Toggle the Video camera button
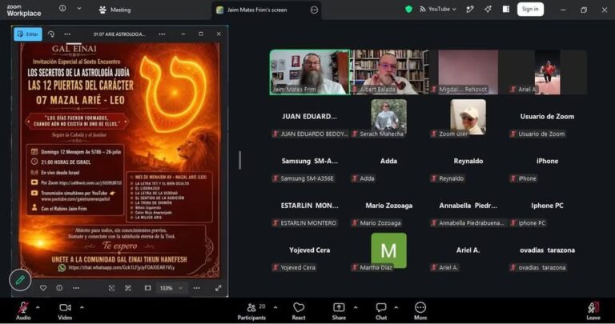 click(65, 311)
